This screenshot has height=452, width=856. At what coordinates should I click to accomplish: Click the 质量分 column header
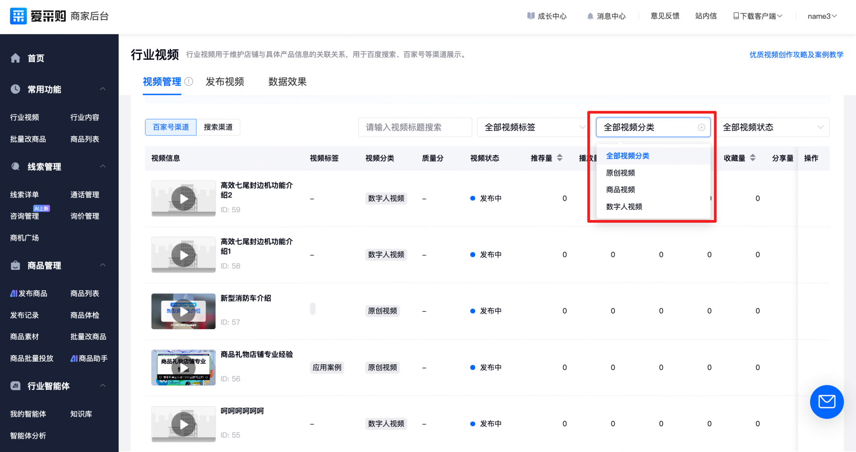(x=432, y=158)
